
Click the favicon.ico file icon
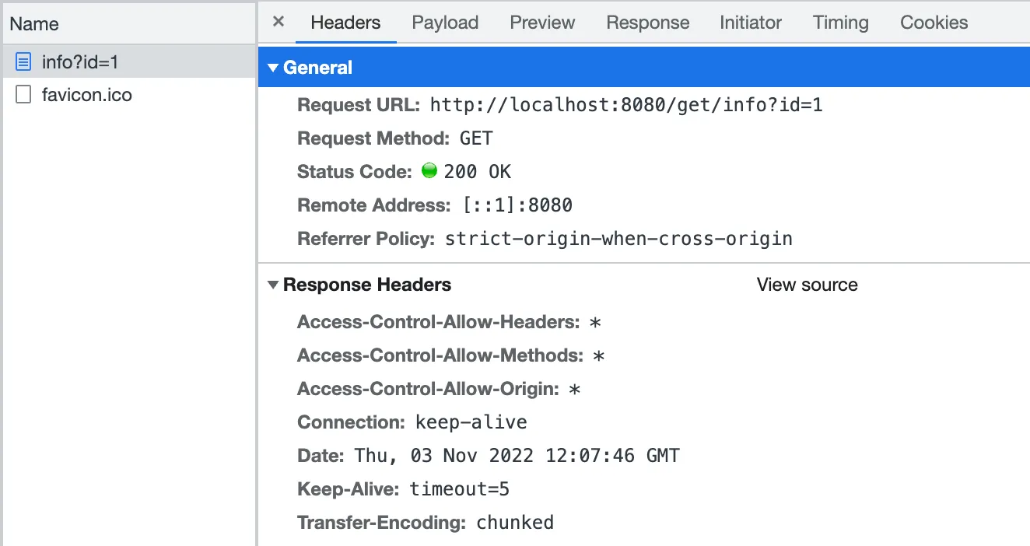pyautogui.click(x=24, y=95)
